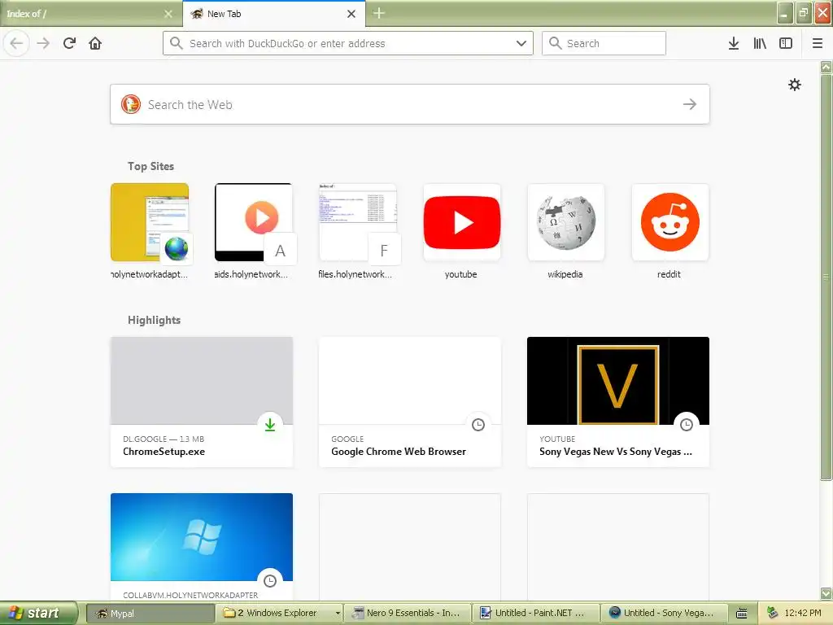Image resolution: width=833 pixels, height=625 pixels.
Task: Switch to Mypal taskbar button
Action: (150, 613)
